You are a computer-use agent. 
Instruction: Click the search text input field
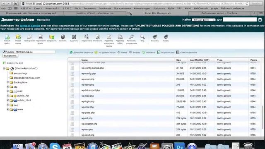[x=240, y=20]
